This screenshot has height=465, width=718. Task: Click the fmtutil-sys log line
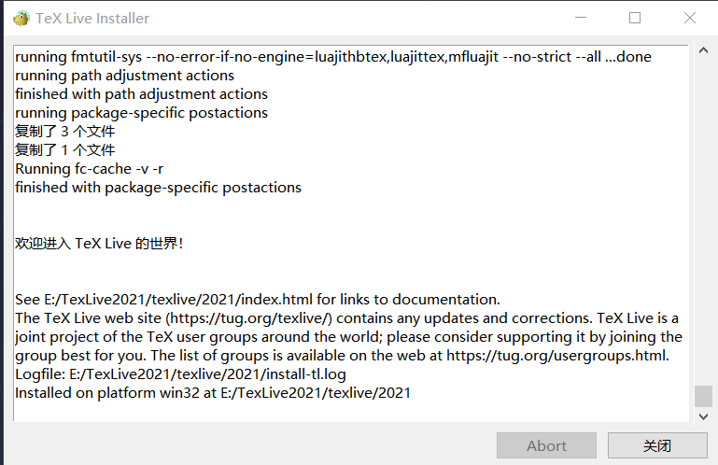[333, 57]
